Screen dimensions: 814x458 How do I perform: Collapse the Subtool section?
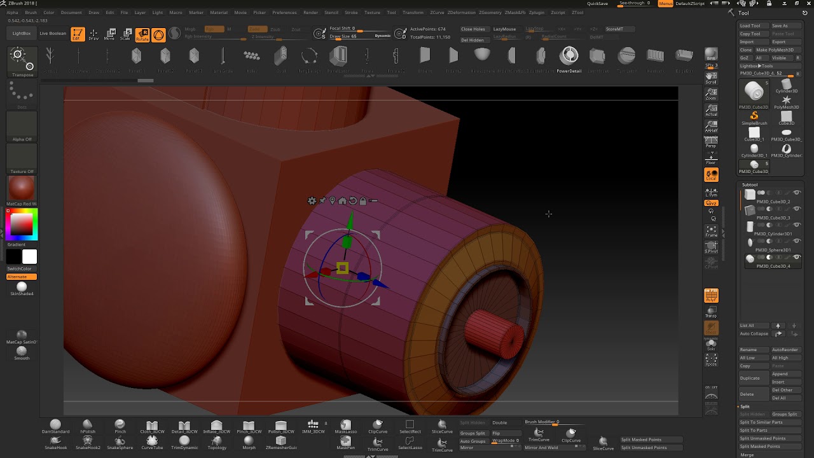(750, 184)
